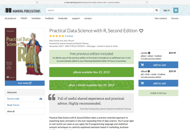The height and width of the screenshot is (130, 190).
Task: Add book to wishlist with heart icon
Action: coord(141,31)
